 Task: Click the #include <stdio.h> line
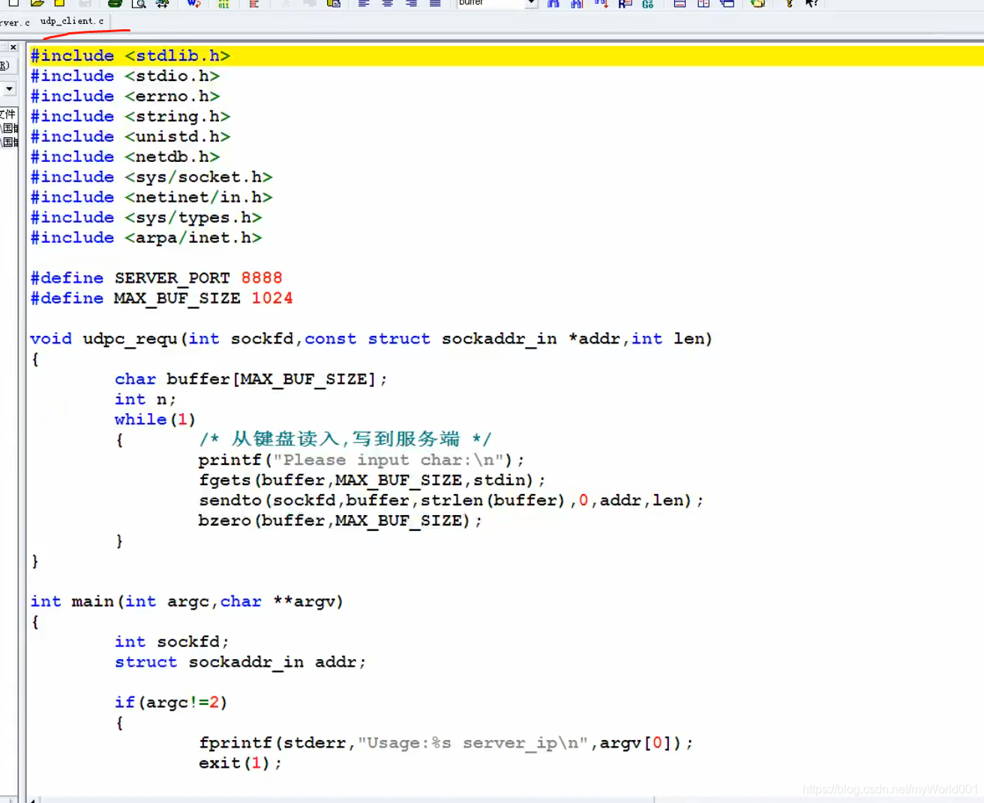tap(125, 76)
